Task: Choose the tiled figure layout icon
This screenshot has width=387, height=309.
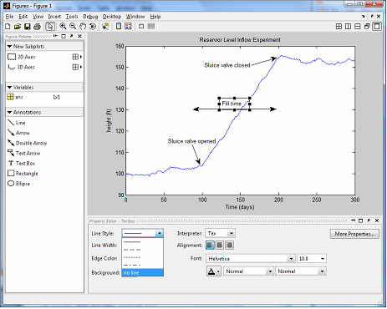Action: coord(339,27)
